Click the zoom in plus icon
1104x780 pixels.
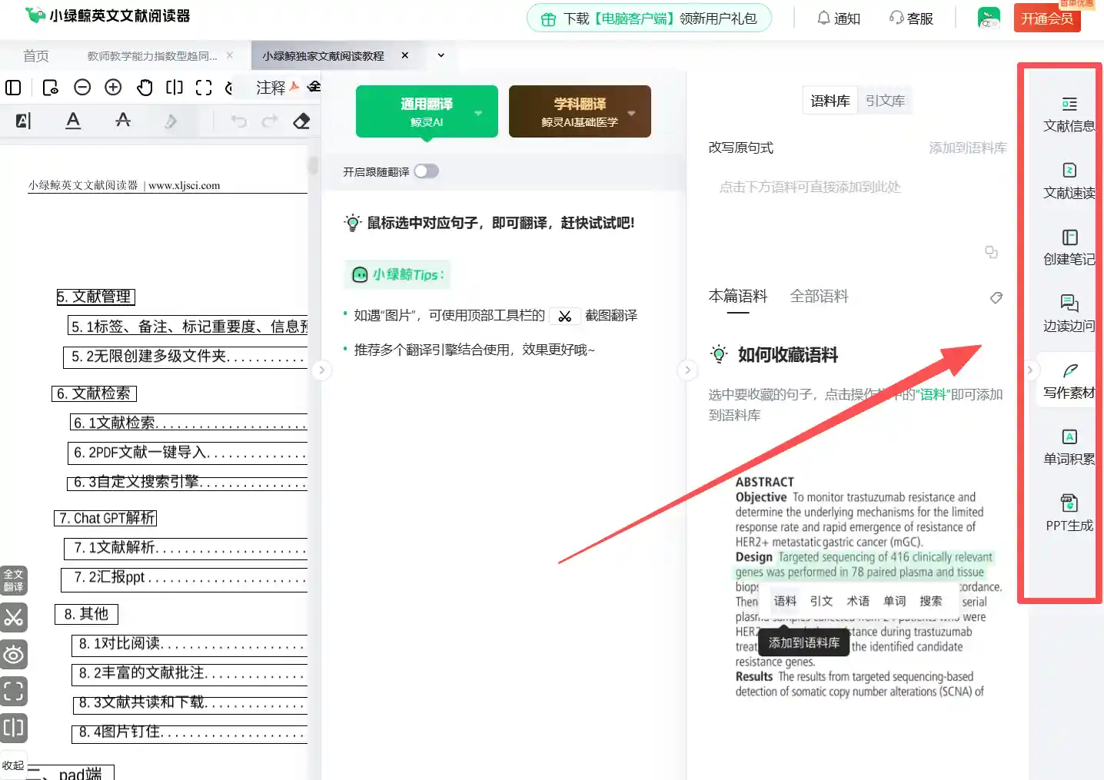pos(113,88)
